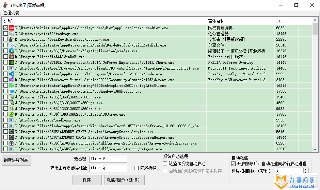Click the 进程 column header
The height and width of the screenshot is (190, 320).
click(104, 21)
